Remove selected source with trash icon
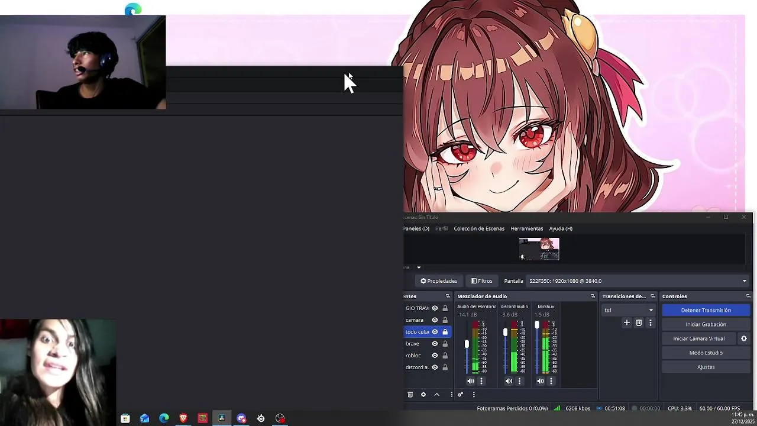 pos(410,394)
